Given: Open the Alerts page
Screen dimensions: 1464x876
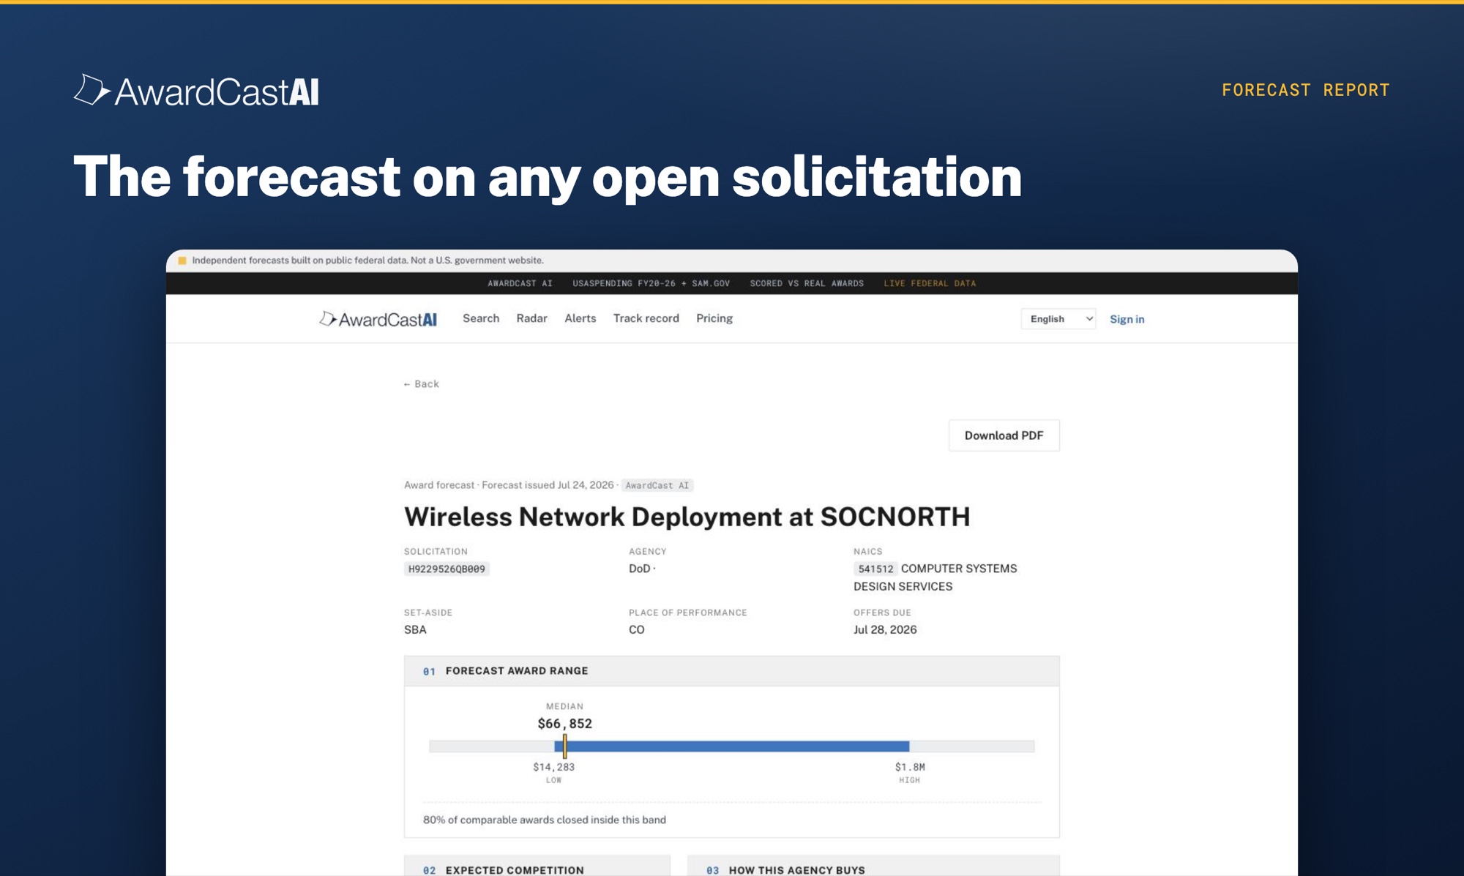Looking at the screenshot, I should tap(580, 318).
